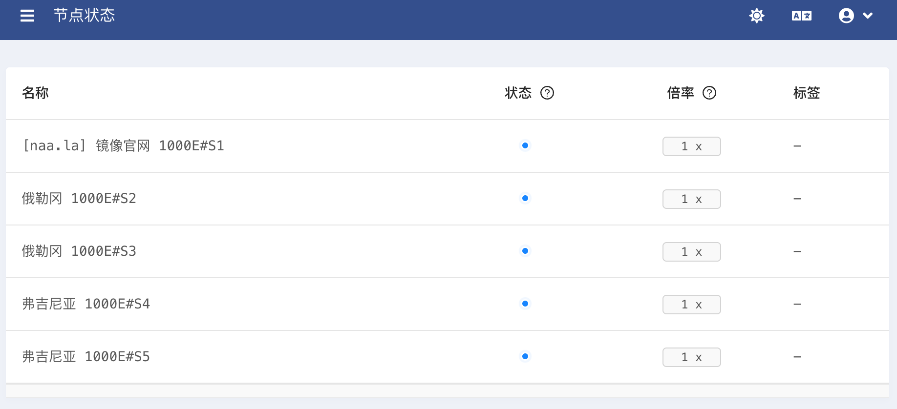Toggle the light/dark theme sun icon
Image resolution: width=897 pixels, height=409 pixels.
pos(757,16)
